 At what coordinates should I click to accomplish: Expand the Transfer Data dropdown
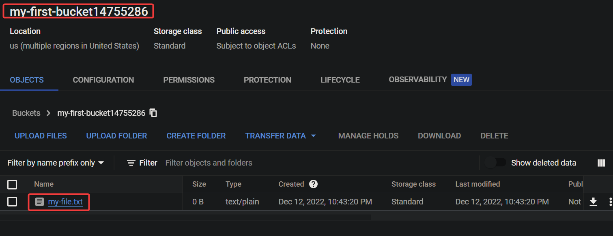281,136
